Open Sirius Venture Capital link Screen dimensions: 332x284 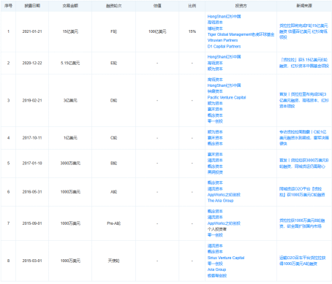(x=226, y=258)
